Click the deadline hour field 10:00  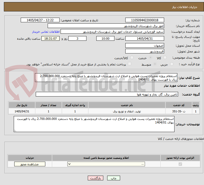tap(105, 38)
